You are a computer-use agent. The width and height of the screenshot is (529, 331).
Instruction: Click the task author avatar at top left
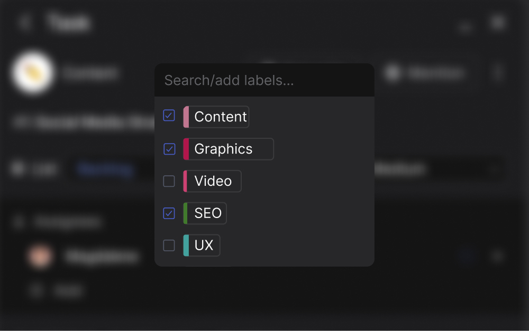33,73
